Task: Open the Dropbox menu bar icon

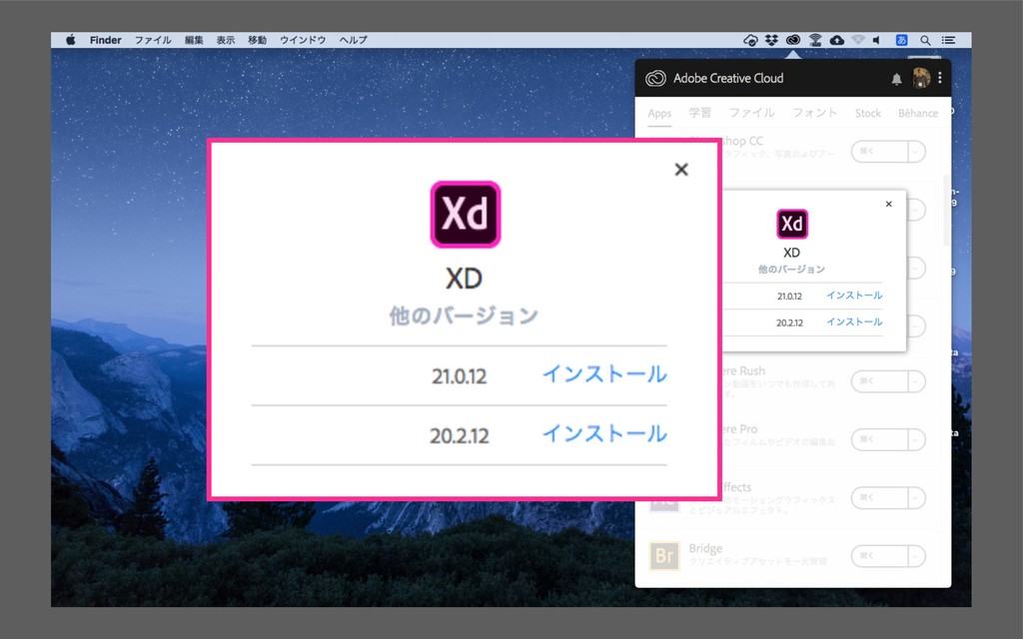Action: pos(772,40)
